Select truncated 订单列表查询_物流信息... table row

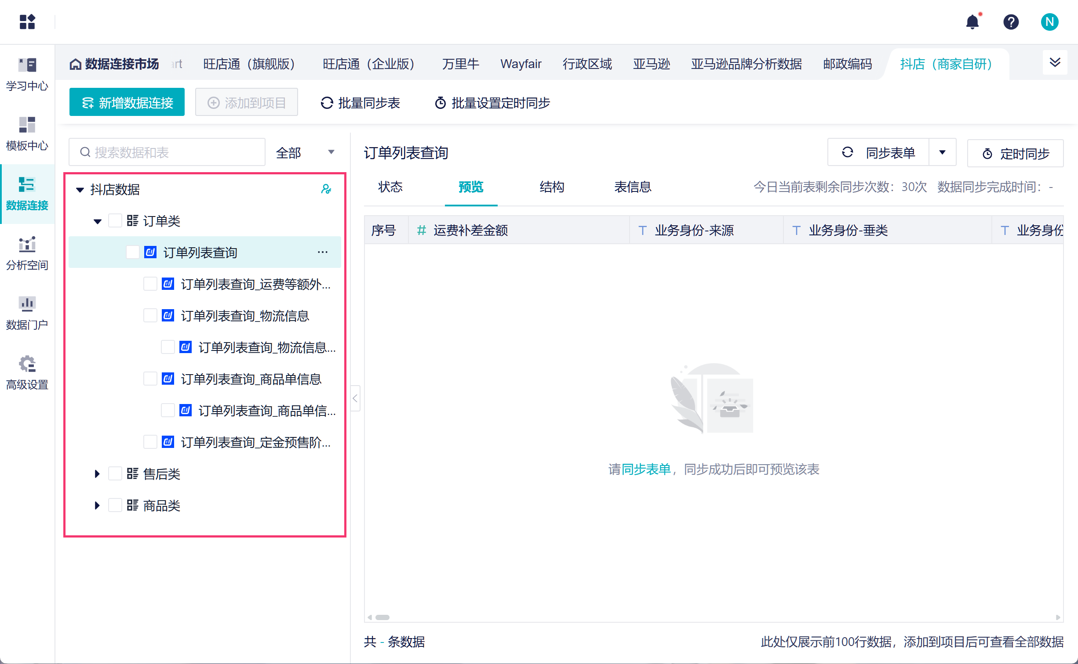tap(205, 347)
